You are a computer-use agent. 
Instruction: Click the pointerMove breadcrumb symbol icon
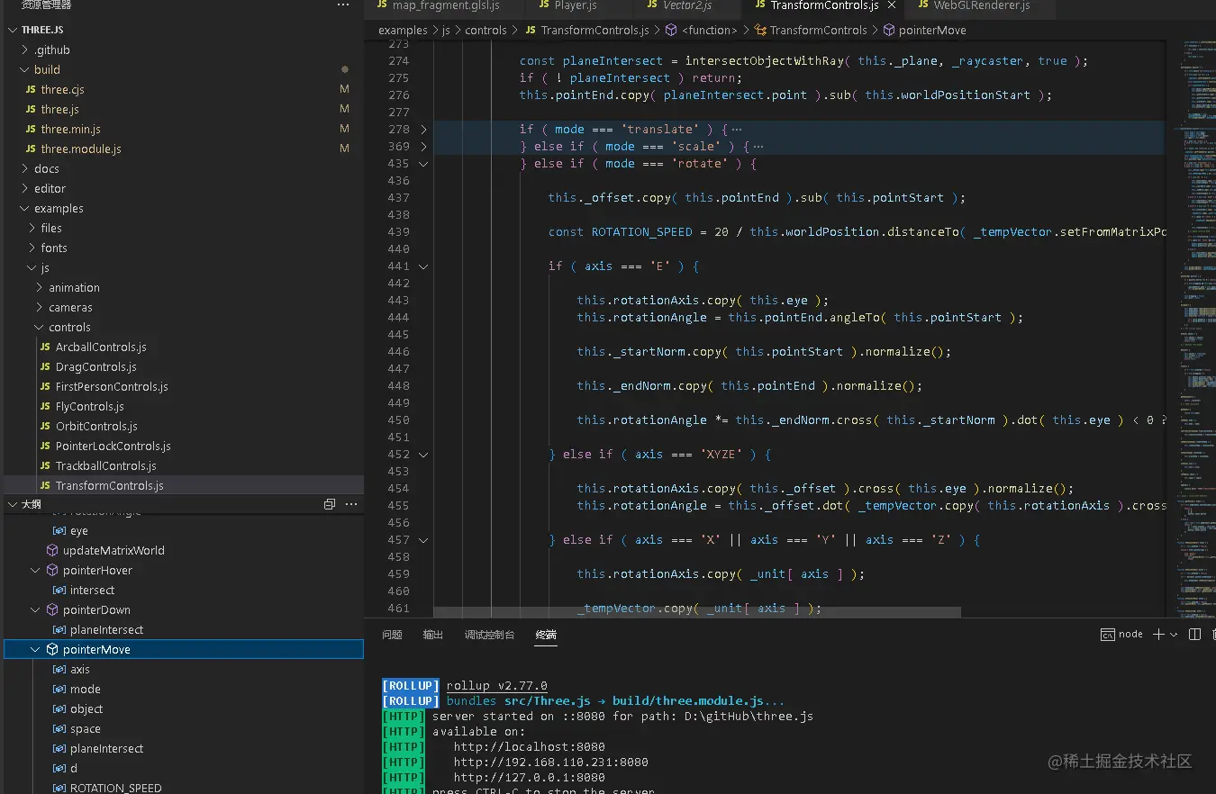point(889,30)
